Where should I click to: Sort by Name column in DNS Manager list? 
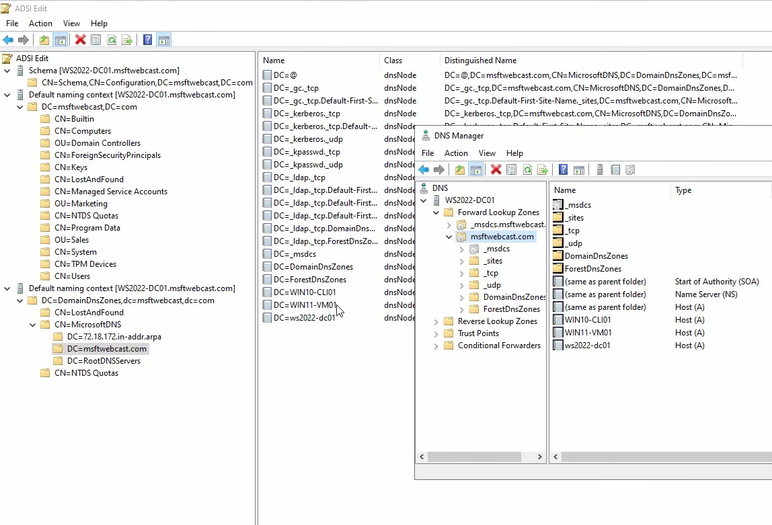coord(610,190)
